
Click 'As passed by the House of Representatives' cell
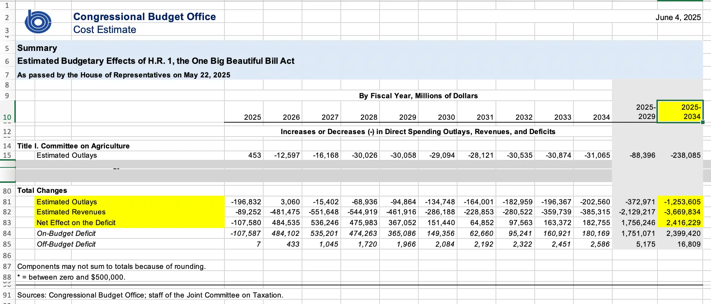point(124,75)
